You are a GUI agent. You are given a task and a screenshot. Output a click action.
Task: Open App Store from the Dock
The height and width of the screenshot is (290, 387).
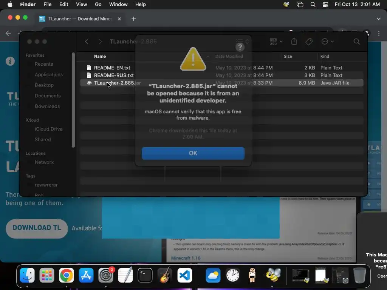(x=86, y=275)
